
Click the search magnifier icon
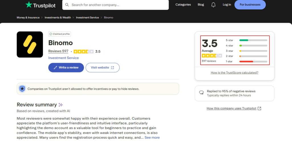click(67, 5)
